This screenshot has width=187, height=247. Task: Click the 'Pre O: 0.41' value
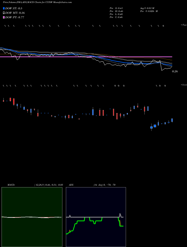(116, 8)
